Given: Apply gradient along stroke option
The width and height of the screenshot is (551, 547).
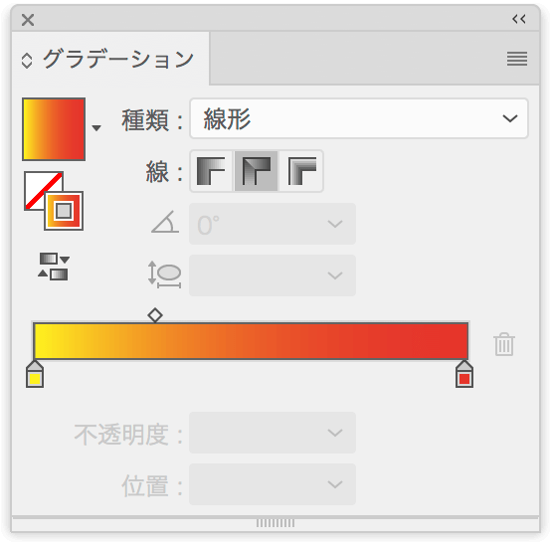Looking at the screenshot, I should click(x=257, y=171).
